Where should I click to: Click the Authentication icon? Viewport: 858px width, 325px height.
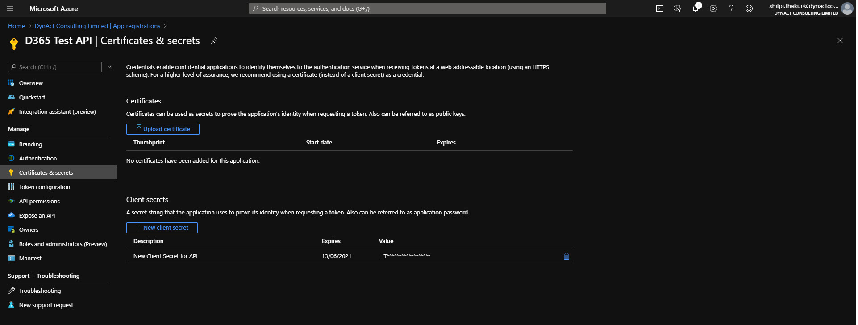[11, 158]
